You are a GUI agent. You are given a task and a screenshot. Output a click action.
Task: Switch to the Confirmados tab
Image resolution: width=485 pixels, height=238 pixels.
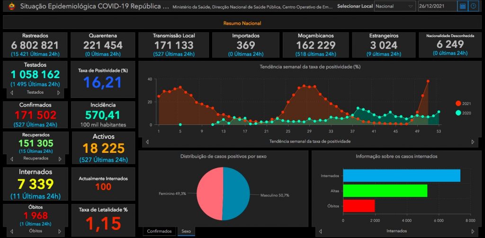pyautogui.click(x=159, y=231)
